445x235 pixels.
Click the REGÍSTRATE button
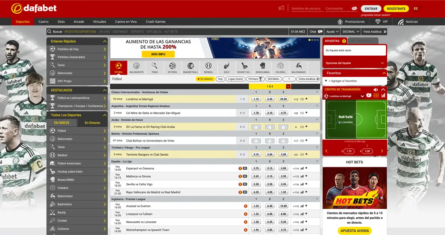tap(396, 9)
